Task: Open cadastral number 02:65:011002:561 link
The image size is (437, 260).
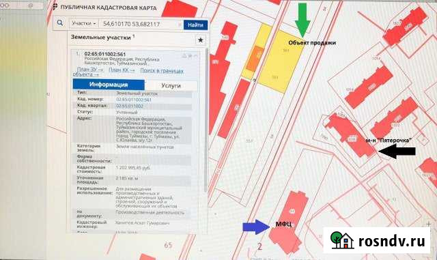Action: click(x=134, y=100)
